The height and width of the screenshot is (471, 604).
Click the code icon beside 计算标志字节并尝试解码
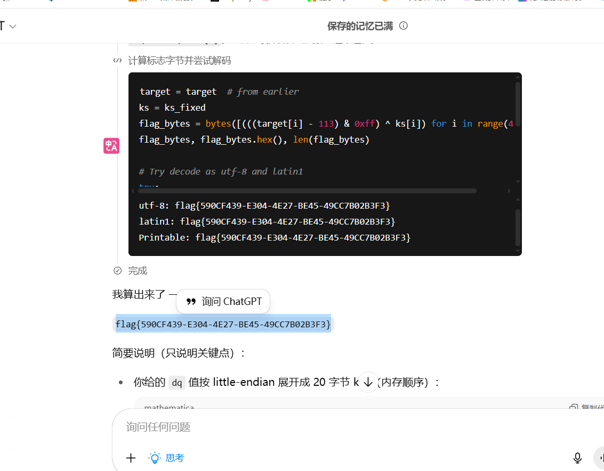117,61
